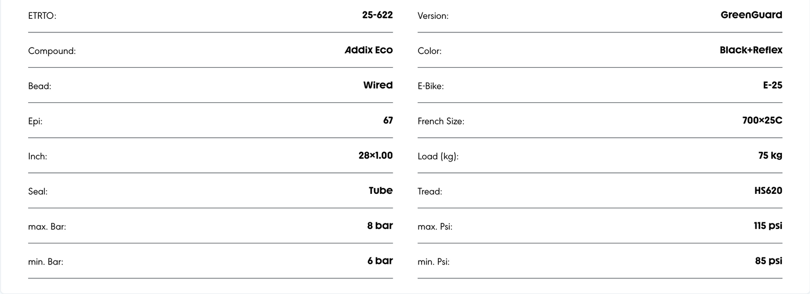
Task: Click the Wired bead value
Action: [x=378, y=85]
